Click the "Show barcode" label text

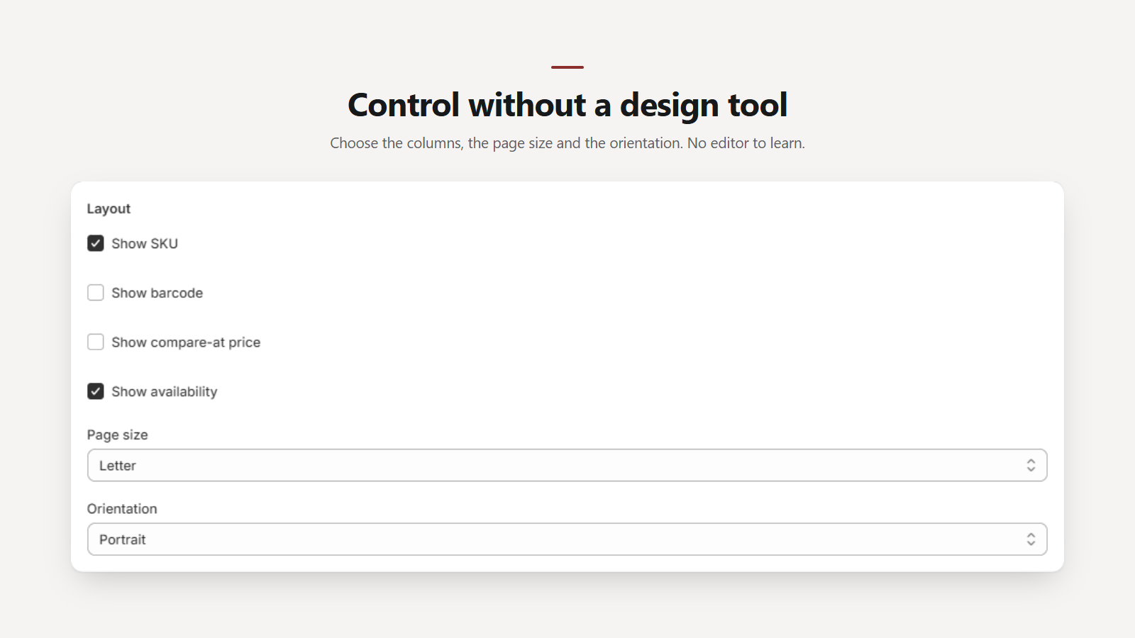point(157,293)
